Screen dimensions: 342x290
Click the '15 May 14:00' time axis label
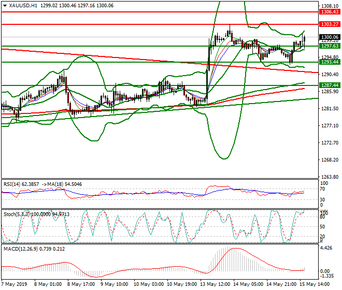tap(315, 284)
